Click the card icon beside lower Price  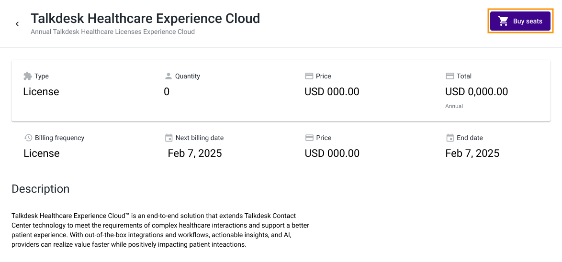(x=309, y=138)
